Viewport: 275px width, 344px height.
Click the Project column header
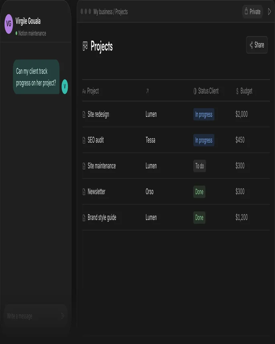coord(90,91)
